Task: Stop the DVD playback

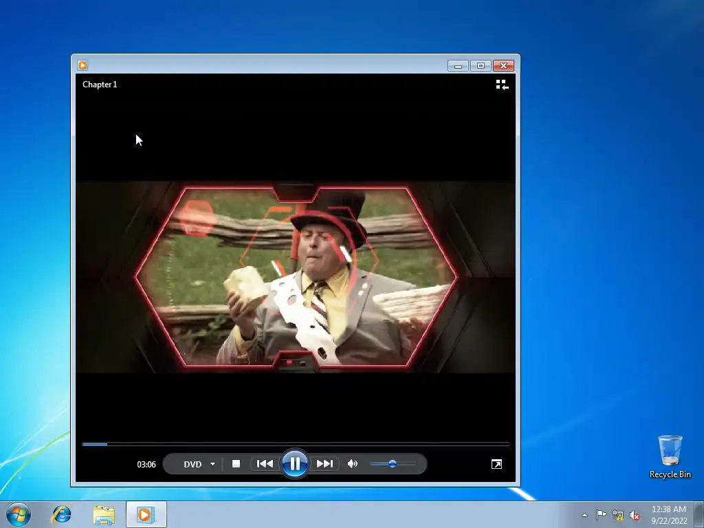Action: pyautogui.click(x=236, y=464)
